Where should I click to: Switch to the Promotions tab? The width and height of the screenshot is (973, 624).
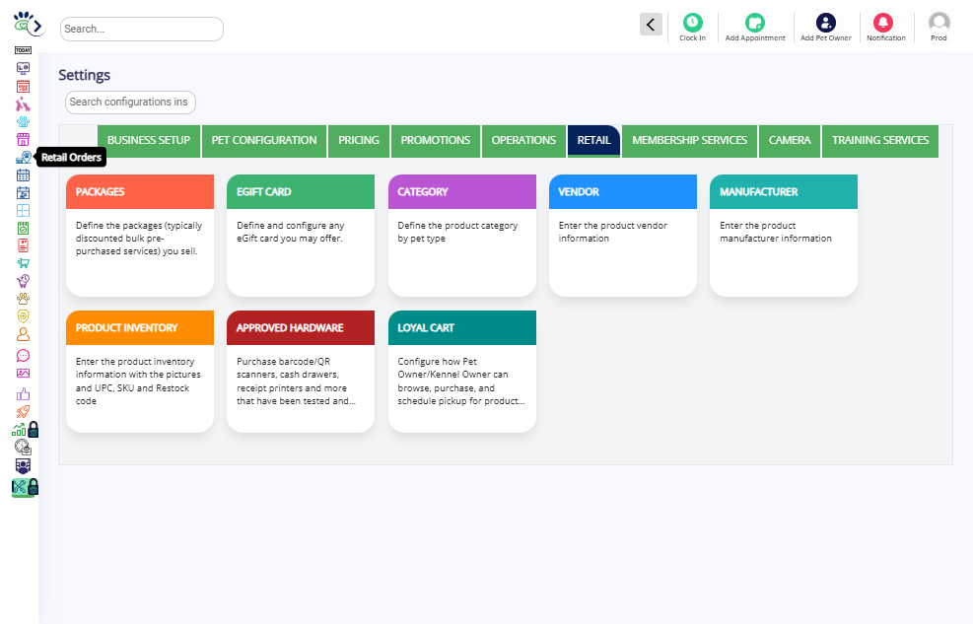pos(436,141)
